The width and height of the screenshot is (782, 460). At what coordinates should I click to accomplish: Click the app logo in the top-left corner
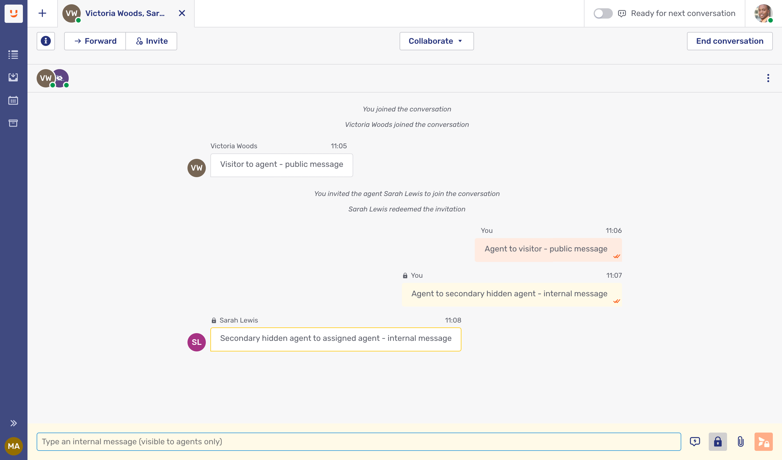(x=14, y=13)
